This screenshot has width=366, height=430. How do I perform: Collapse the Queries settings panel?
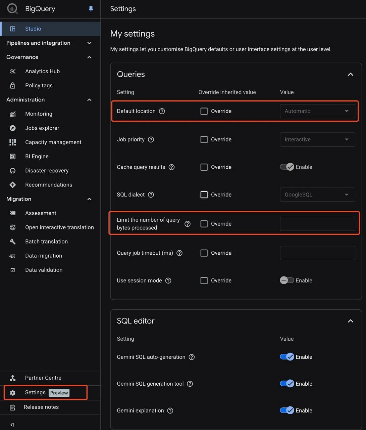pos(350,74)
